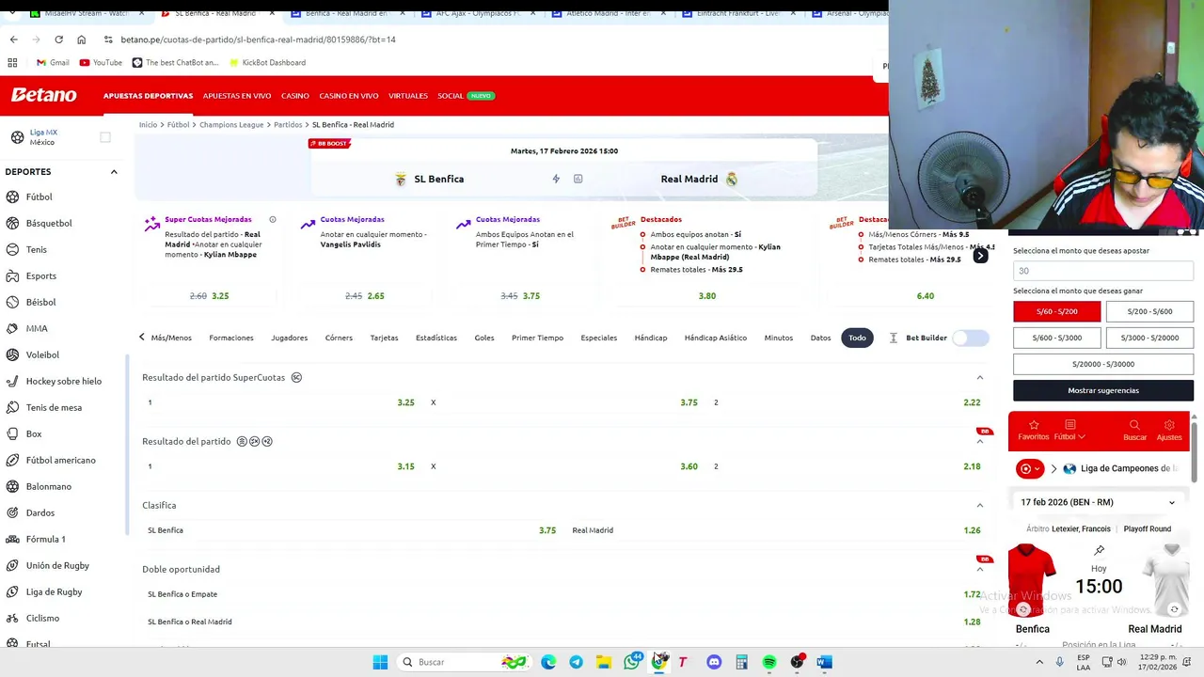Click the stats icon next to lightning bolt

pos(578,179)
